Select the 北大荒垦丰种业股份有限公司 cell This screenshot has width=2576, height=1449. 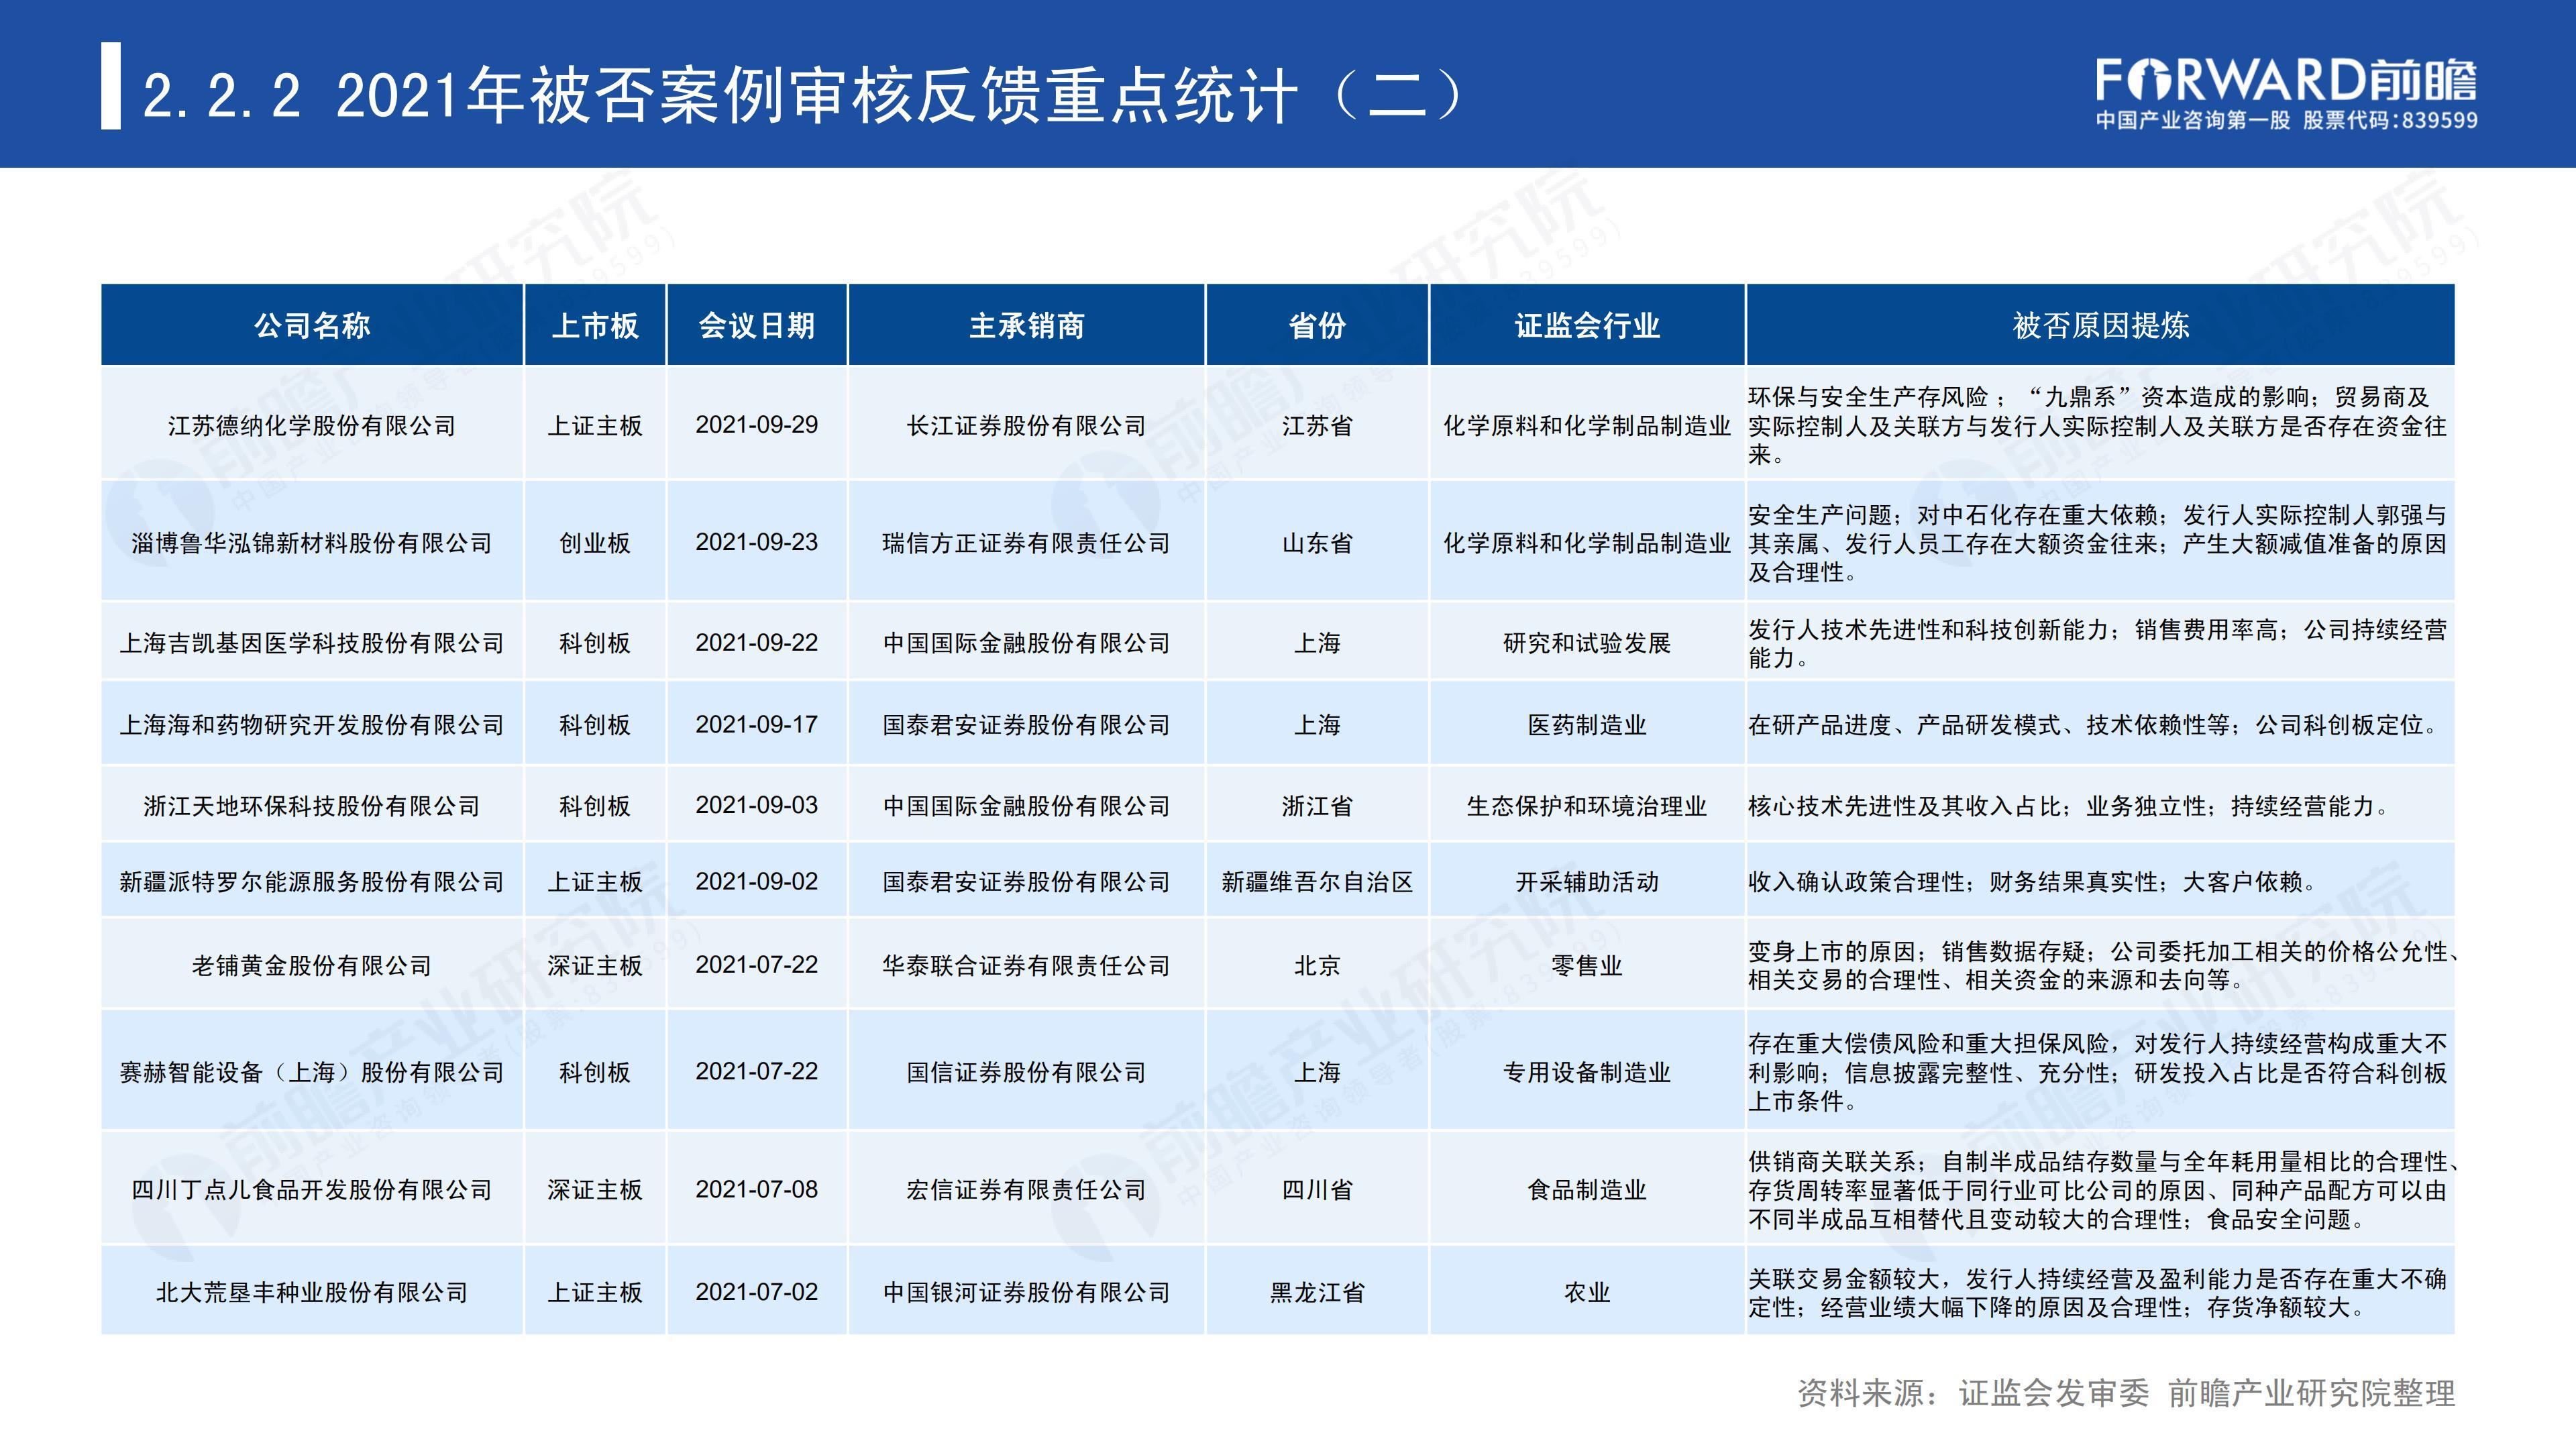coord(311,1292)
